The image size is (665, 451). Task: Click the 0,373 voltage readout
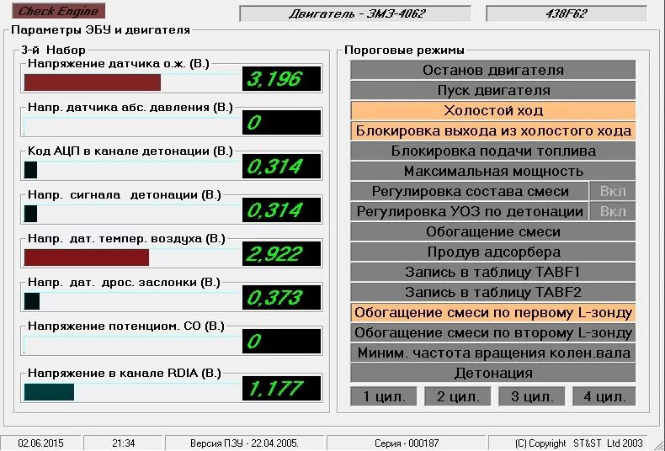282,298
